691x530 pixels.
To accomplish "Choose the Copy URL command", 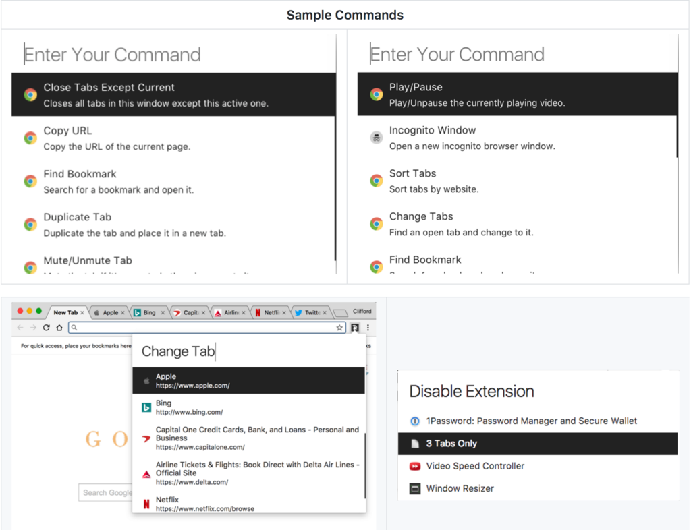I will (x=173, y=138).
